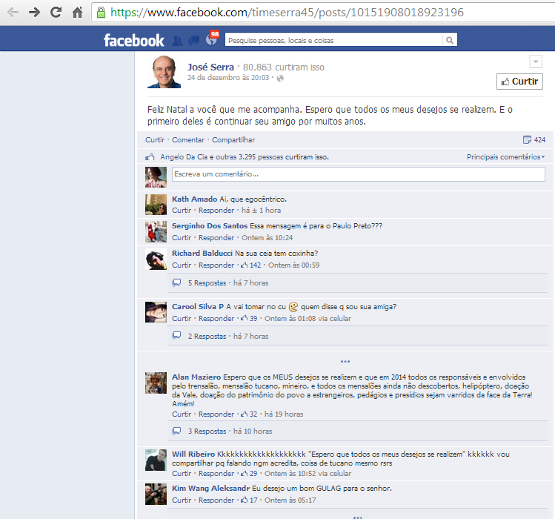
Task: Open notifications globe with 98 badge
Action: coord(212,39)
